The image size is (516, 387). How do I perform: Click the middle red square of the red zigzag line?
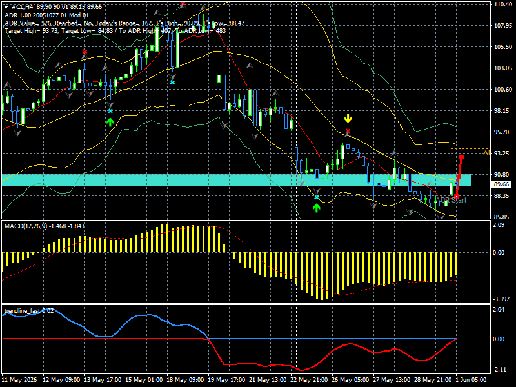pyautogui.click(x=459, y=177)
